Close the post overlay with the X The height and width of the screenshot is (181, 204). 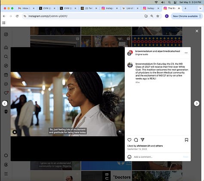[197, 31]
